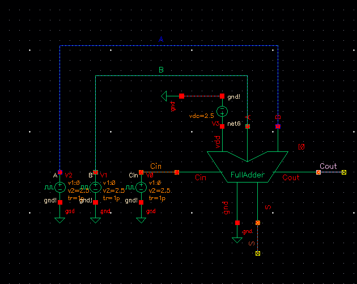Select the vertical gnd pin label below FullAdder

click(x=226, y=208)
